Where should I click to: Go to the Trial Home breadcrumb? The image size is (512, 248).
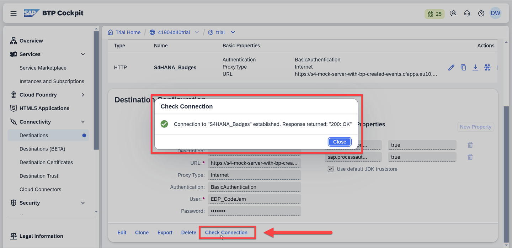[128, 32]
